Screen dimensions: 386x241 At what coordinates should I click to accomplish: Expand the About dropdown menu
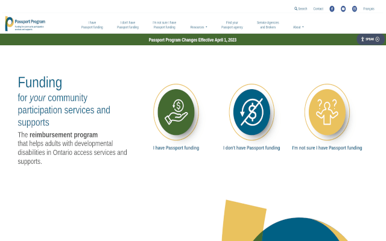pos(298,27)
